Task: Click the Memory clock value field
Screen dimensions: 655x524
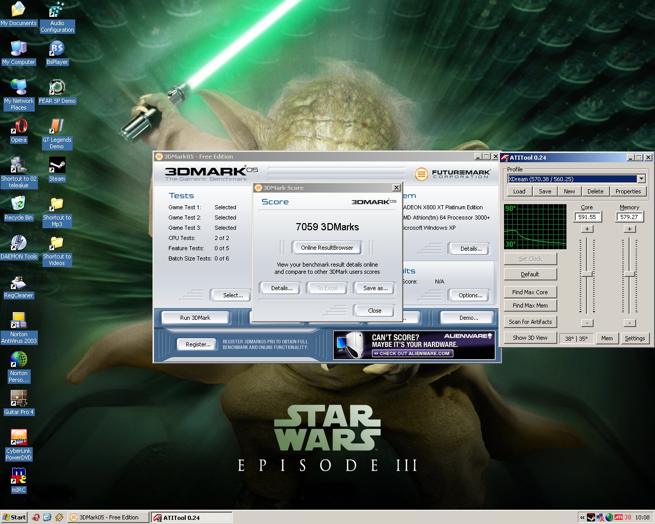Action: pos(629,217)
